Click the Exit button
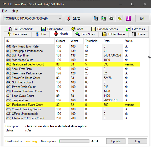 point(142,18)
